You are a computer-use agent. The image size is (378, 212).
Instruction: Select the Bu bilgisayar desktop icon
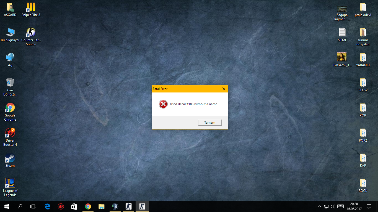coord(10,35)
